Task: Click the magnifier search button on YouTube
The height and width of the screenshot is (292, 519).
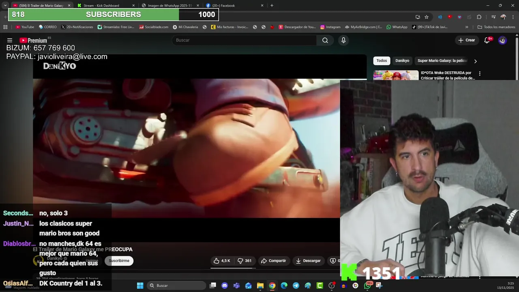Action: [x=325, y=40]
